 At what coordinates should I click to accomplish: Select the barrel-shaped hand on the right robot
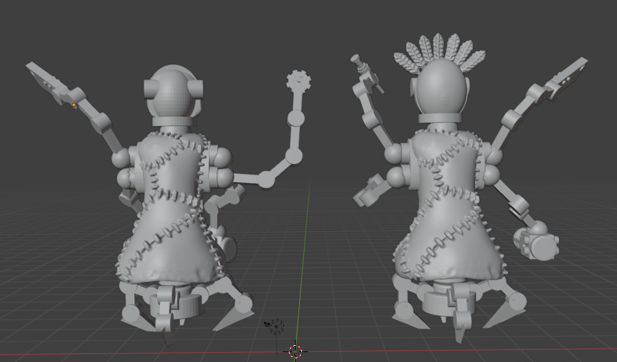coord(535,241)
